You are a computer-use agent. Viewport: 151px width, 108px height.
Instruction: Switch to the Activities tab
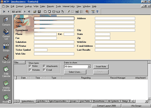41,101
